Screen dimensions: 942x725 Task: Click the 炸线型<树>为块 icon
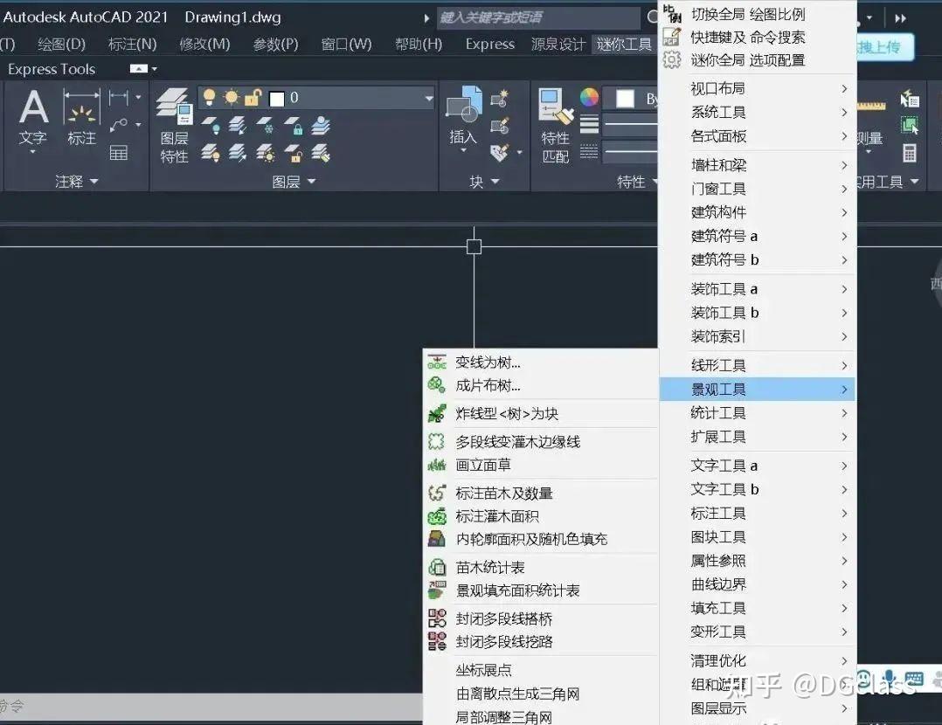click(437, 413)
